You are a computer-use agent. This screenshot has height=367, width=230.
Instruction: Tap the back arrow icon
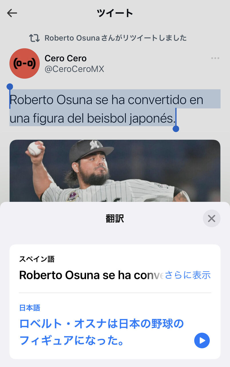tap(12, 13)
